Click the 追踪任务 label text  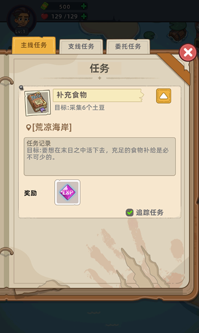pos(150,212)
